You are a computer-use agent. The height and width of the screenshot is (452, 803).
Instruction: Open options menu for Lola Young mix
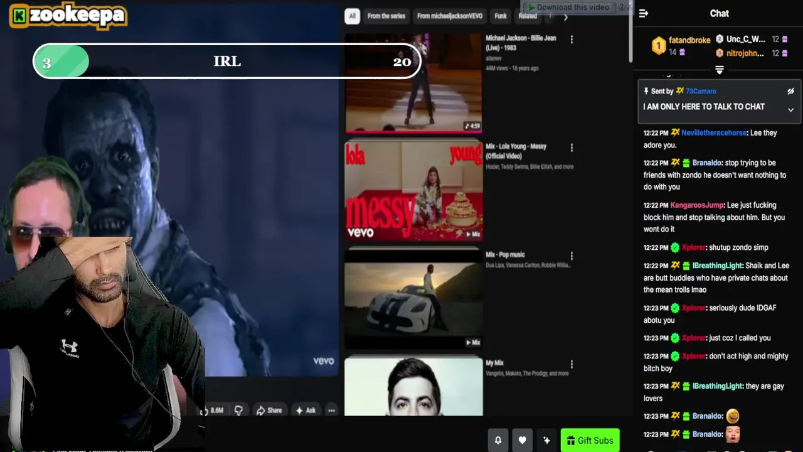[572, 148]
